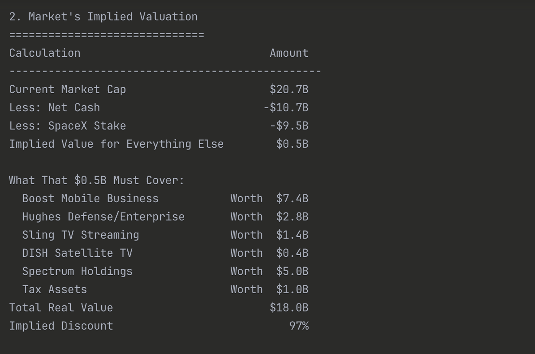Click "Worth" in the Boost Mobile row
The width and height of the screenshot is (535, 354).
247,199
